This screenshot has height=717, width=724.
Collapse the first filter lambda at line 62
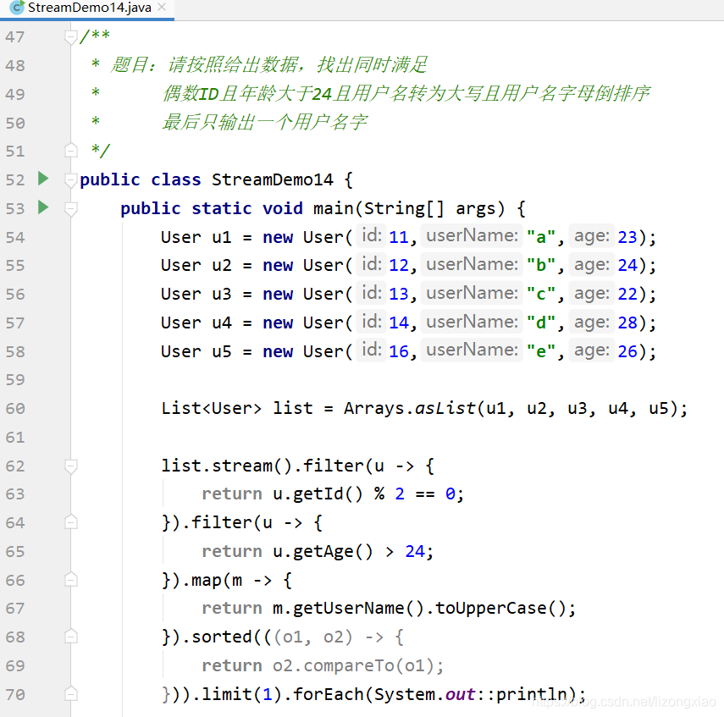[71, 466]
